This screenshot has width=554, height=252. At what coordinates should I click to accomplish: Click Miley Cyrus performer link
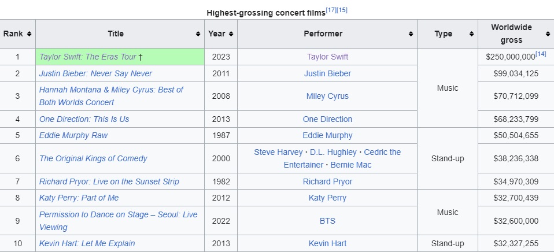point(327,96)
